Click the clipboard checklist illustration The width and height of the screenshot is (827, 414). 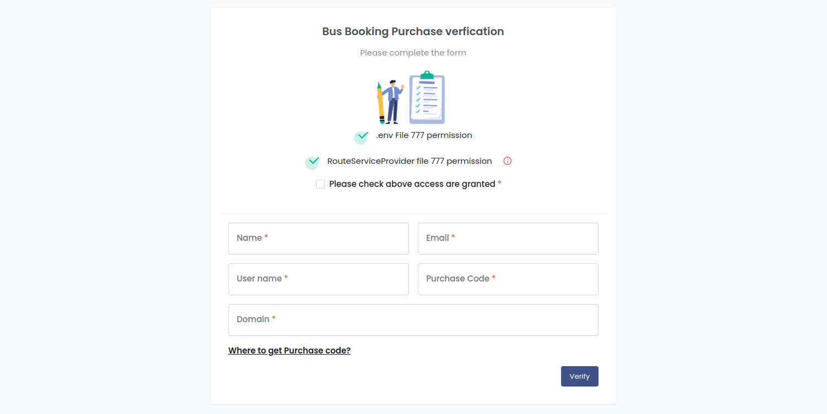tap(427, 97)
